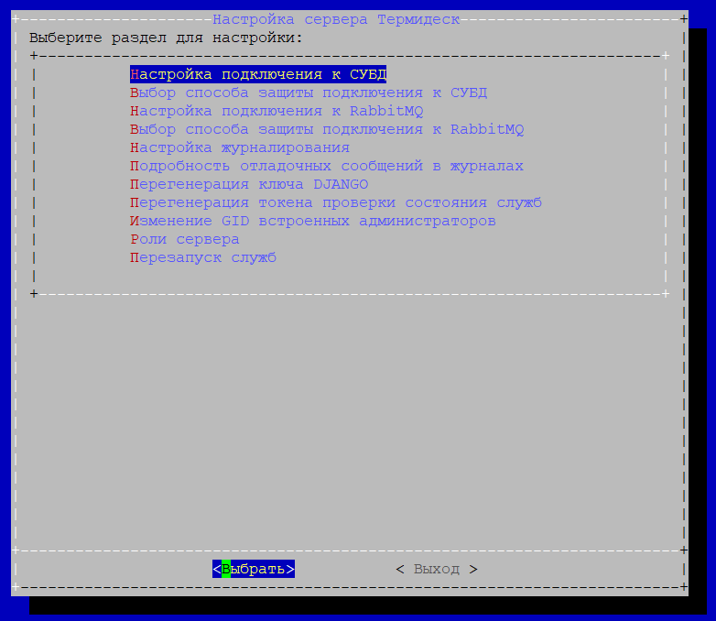The image size is (716, 621).
Task: Click the red hotkey letter 'Р' of 'Роли сервера'
Action: coord(135,239)
